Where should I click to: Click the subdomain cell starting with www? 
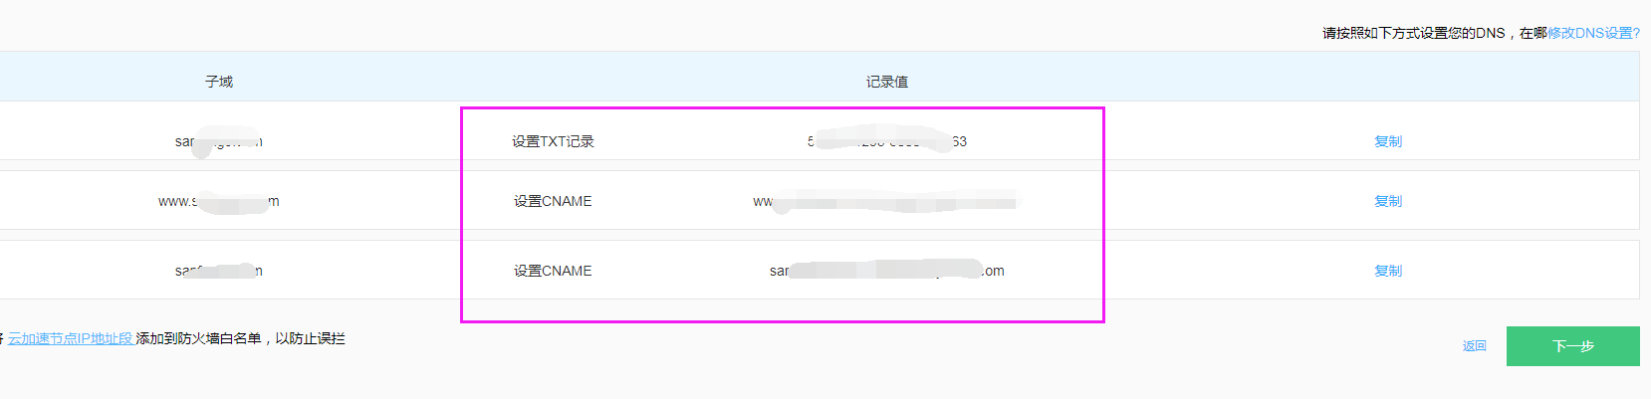click(219, 202)
